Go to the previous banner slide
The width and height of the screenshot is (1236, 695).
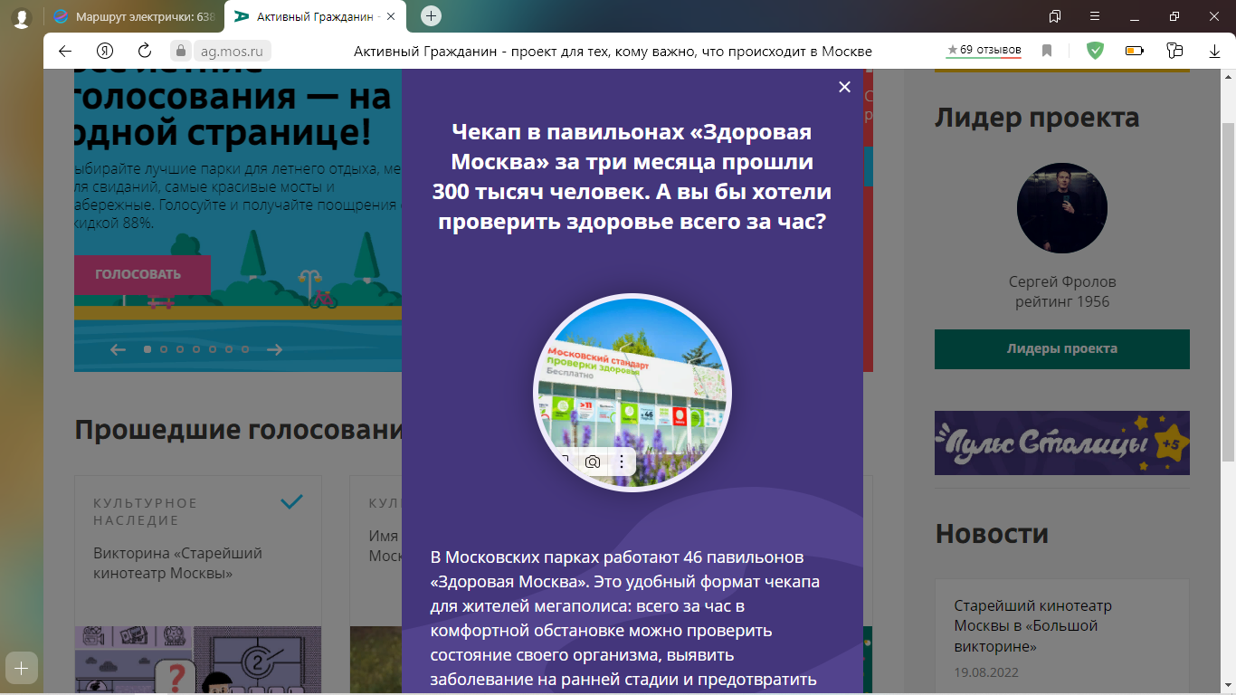click(x=118, y=349)
